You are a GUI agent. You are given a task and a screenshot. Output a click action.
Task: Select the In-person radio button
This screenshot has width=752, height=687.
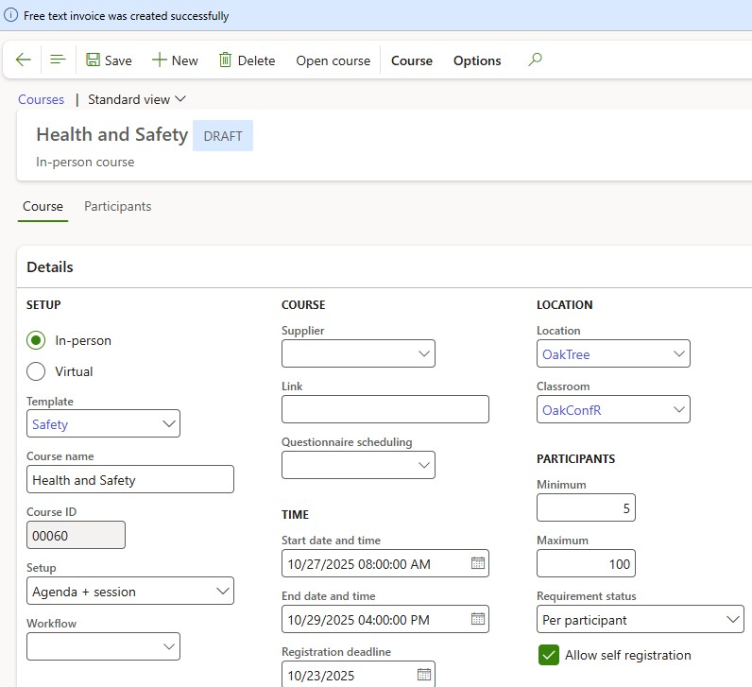coord(36,340)
